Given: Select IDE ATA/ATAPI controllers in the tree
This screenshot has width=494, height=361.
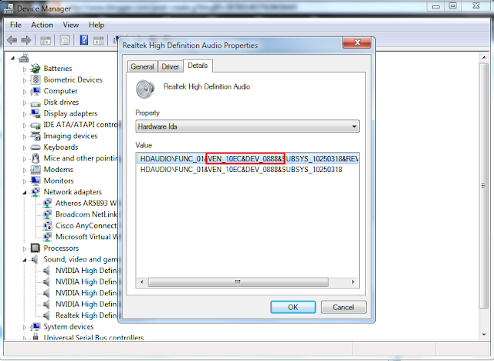Looking at the screenshot, I should [80, 125].
